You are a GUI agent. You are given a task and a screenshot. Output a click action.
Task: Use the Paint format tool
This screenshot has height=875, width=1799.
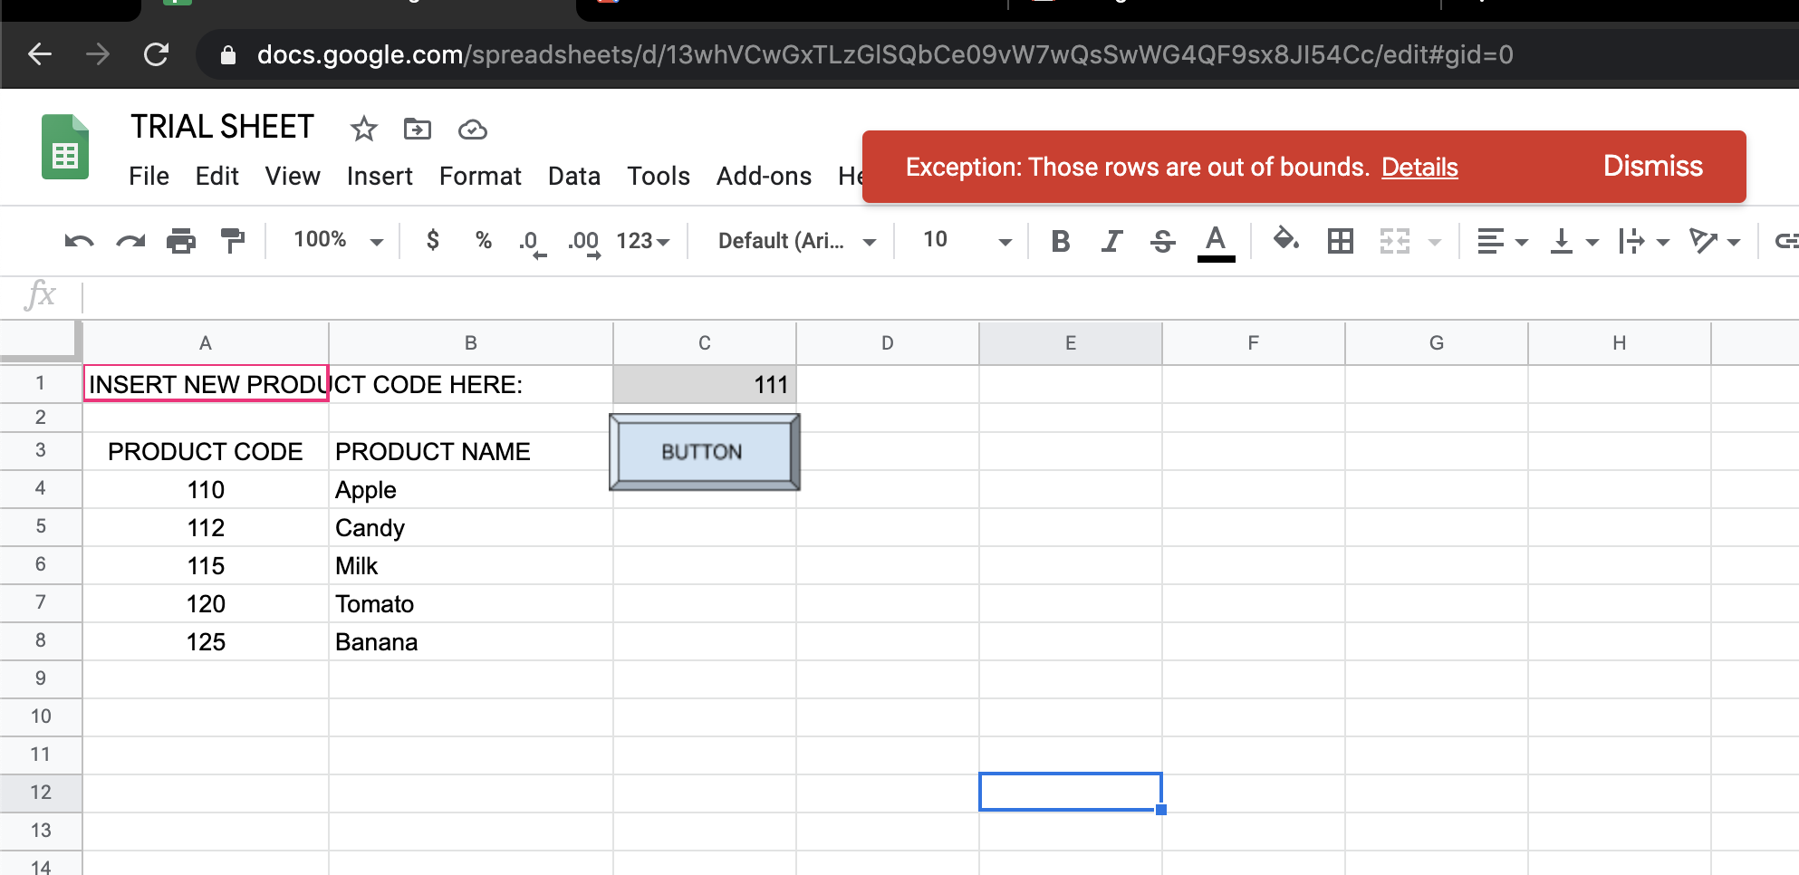click(233, 240)
